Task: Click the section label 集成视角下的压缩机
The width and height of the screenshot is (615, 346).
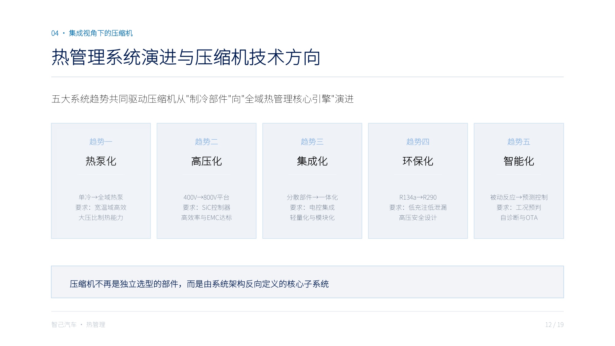Action: click(x=101, y=33)
